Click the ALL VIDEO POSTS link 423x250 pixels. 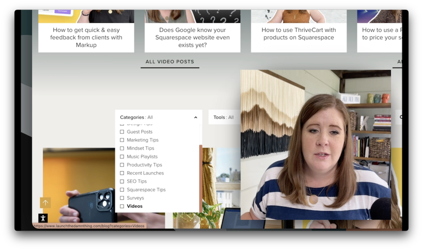point(170,62)
